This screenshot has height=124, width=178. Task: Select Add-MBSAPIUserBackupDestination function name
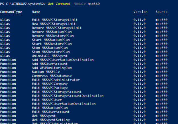tap(63, 60)
